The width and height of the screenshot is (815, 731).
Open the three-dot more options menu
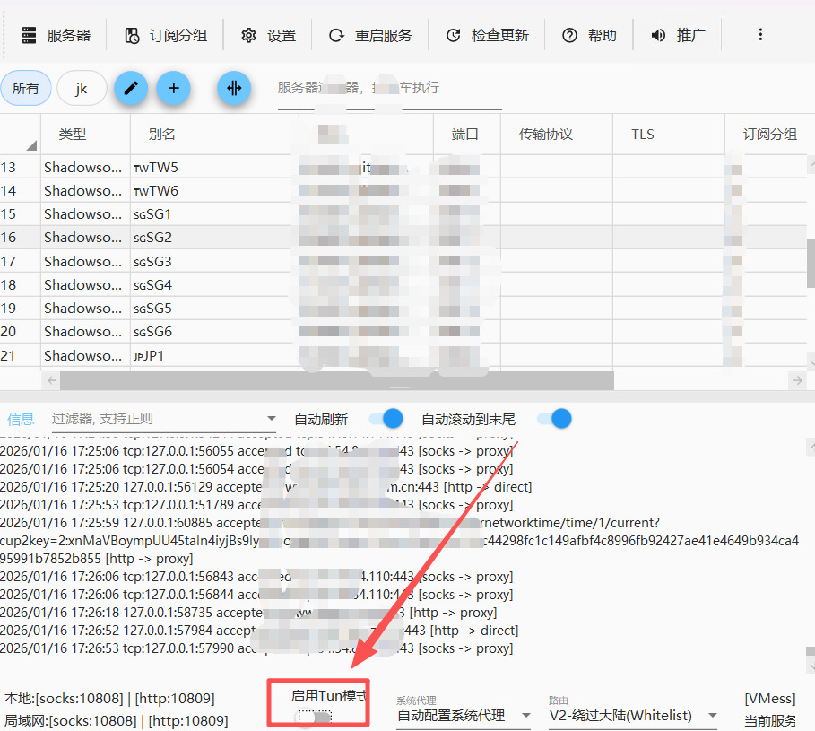click(x=760, y=35)
